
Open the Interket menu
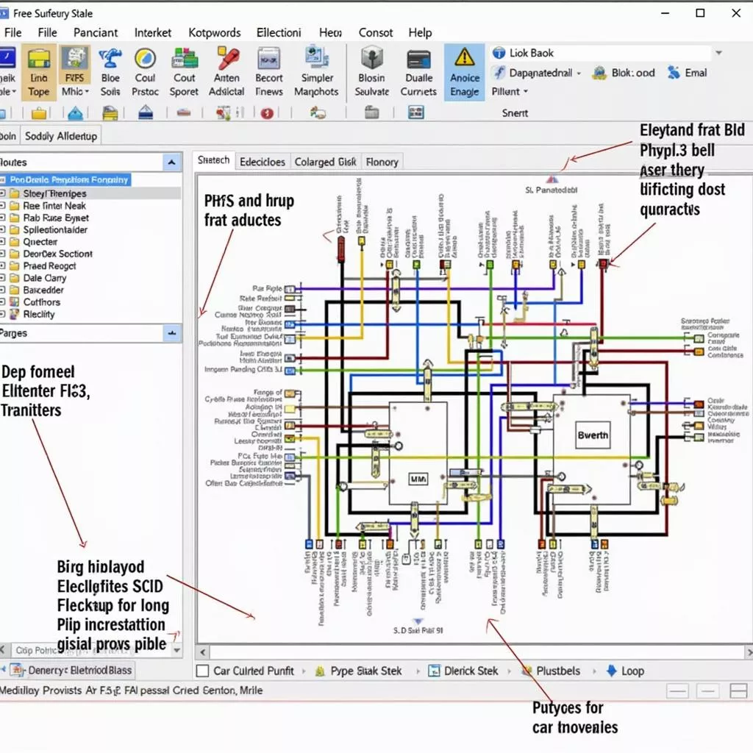(x=153, y=32)
